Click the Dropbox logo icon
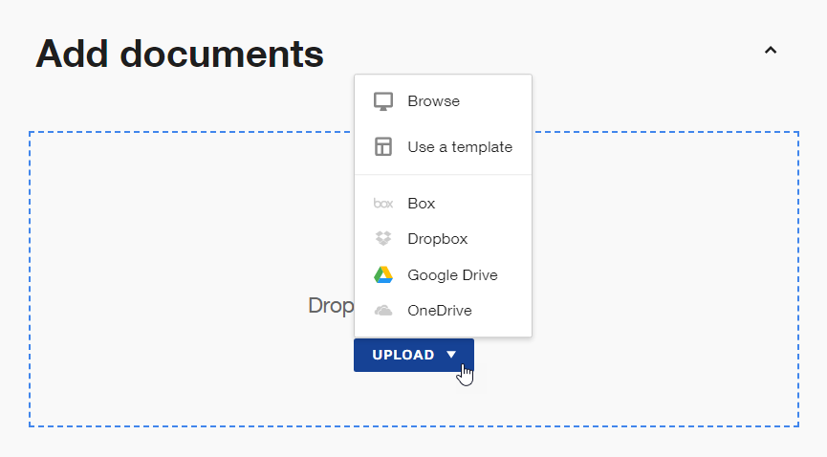This screenshot has width=827, height=457. [383, 239]
